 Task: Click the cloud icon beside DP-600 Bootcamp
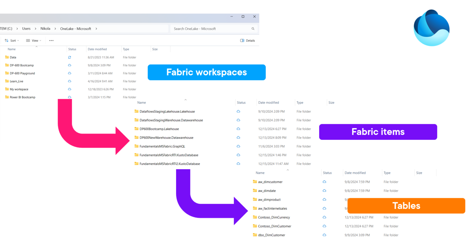pyautogui.click(x=69, y=65)
